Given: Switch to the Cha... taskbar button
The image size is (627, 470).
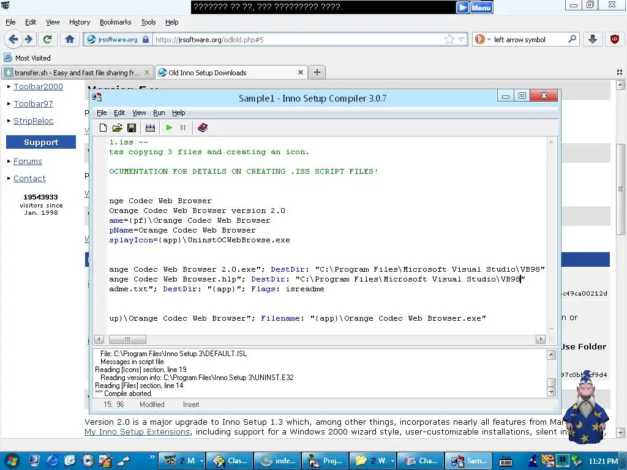Looking at the screenshot, I should (421, 461).
